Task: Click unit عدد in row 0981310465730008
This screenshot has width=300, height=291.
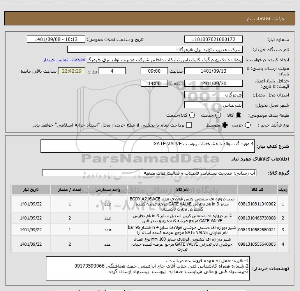Action: click(108, 218)
